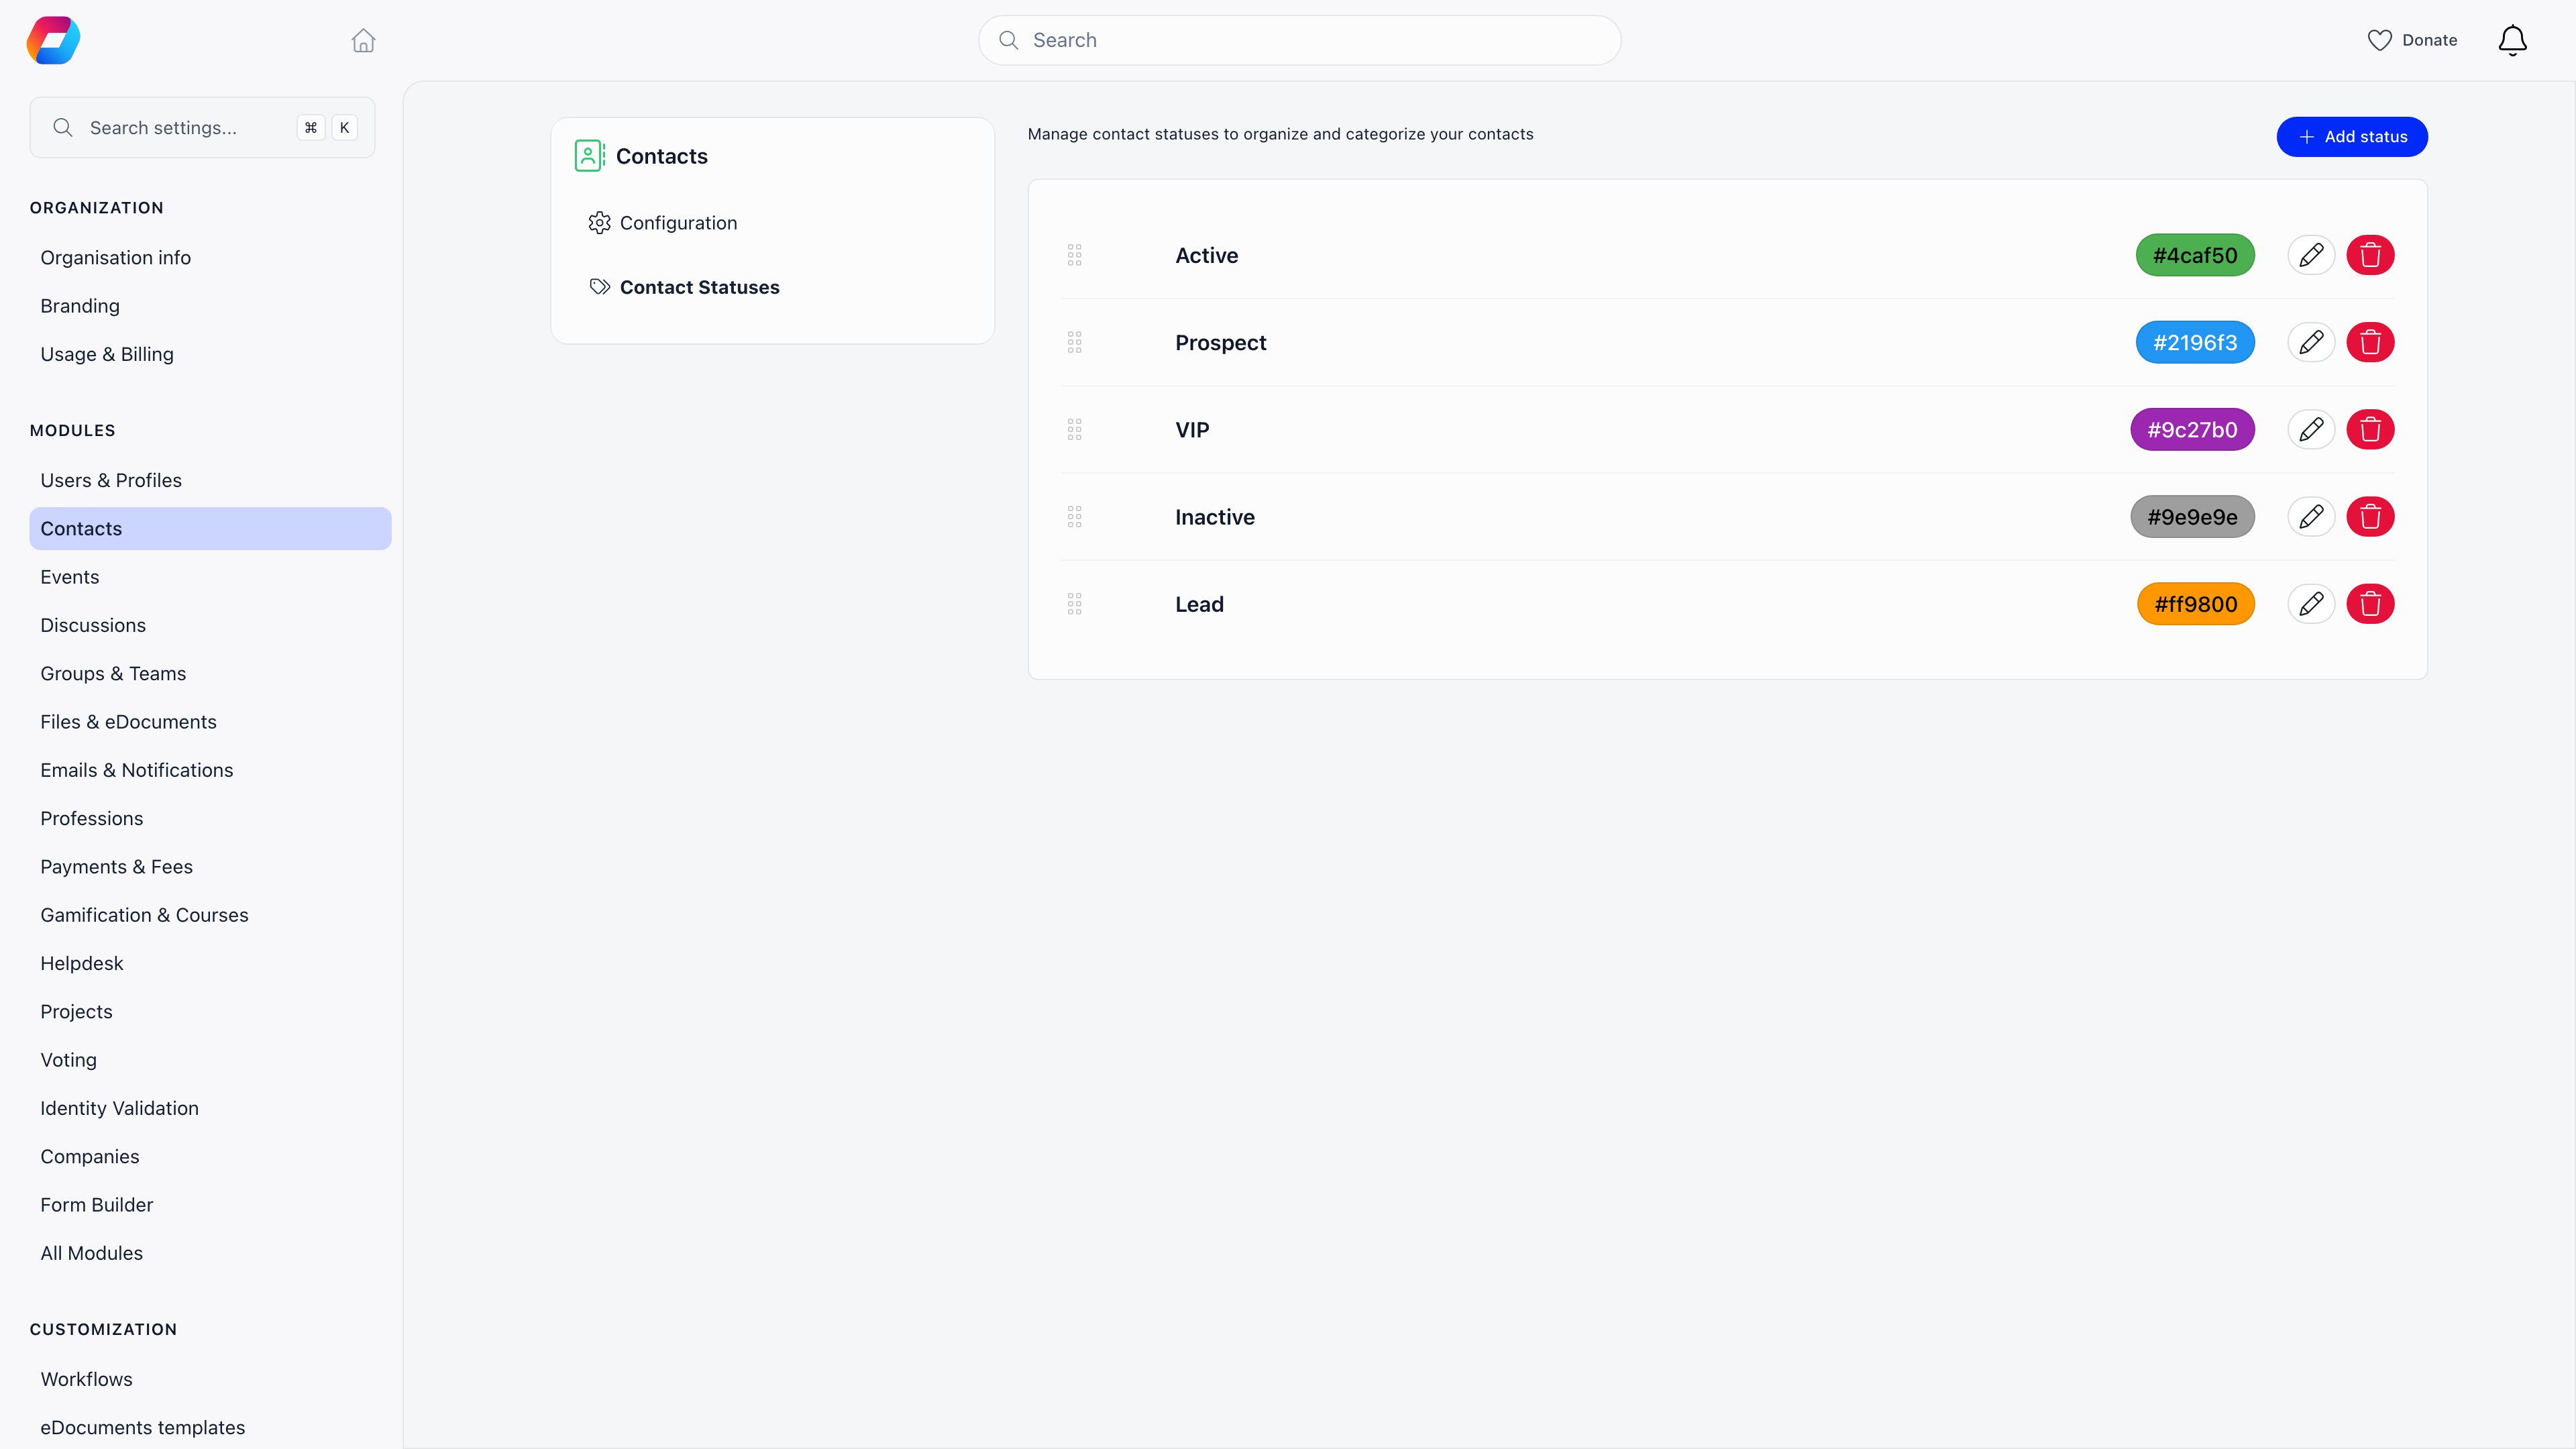Focus the Search settings field
This screenshot has width=2576, height=1449.
202,127
